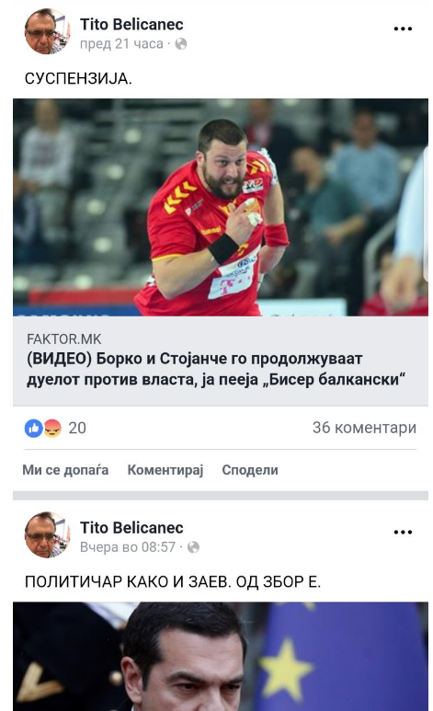Share the post with 'Сподели'
Screen dimensions: 433x711
coord(250,470)
